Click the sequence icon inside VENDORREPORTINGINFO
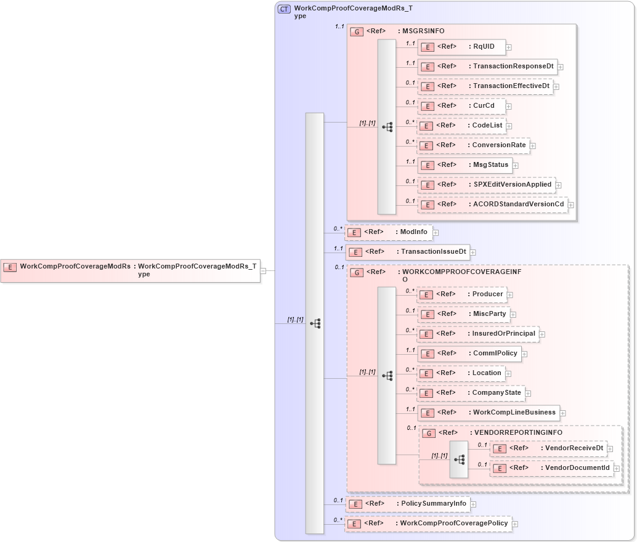The image size is (637, 542). (460, 459)
